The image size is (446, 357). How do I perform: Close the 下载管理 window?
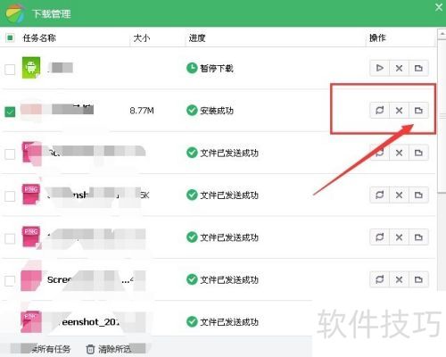tap(439, 7)
